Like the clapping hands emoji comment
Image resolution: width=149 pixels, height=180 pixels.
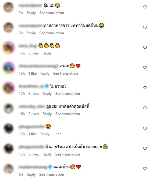click(x=145, y=47)
